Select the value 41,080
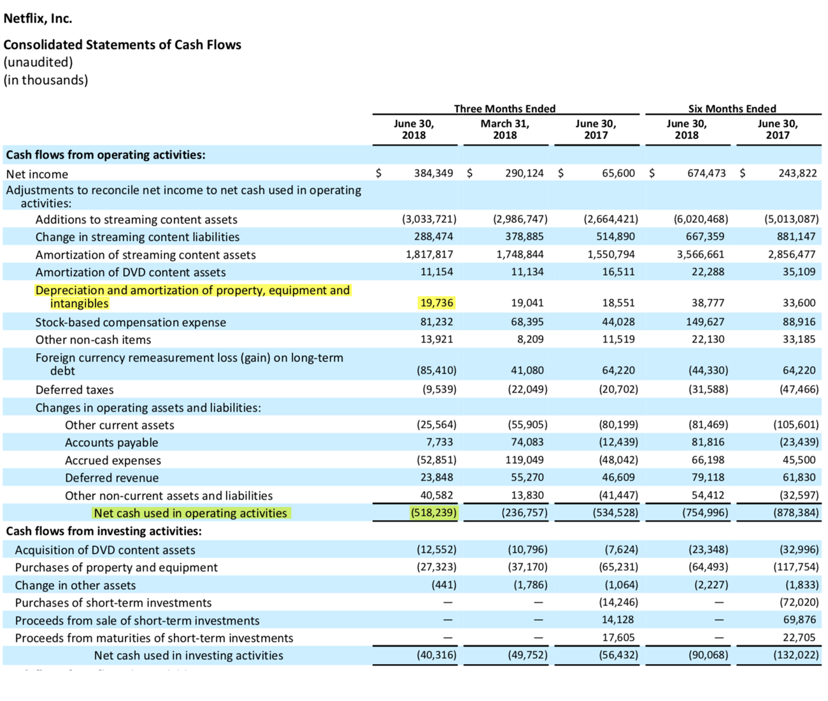 coord(527,370)
